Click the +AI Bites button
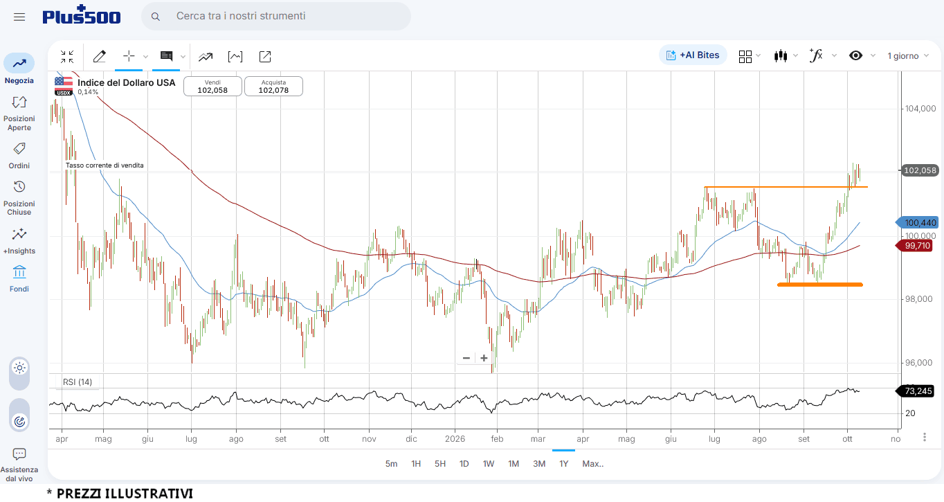The image size is (944, 502). tap(693, 55)
